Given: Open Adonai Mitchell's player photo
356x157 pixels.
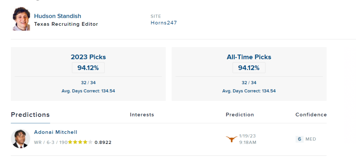Looking at the screenshot, I should pyautogui.click(x=20, y=139).
